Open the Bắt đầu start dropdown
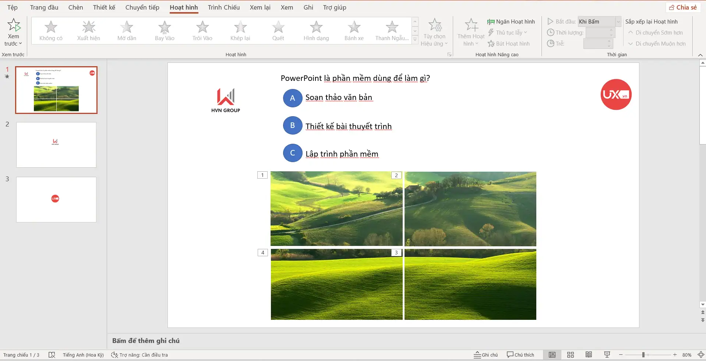The image size is (706, 361). click(x=618, y=22)
